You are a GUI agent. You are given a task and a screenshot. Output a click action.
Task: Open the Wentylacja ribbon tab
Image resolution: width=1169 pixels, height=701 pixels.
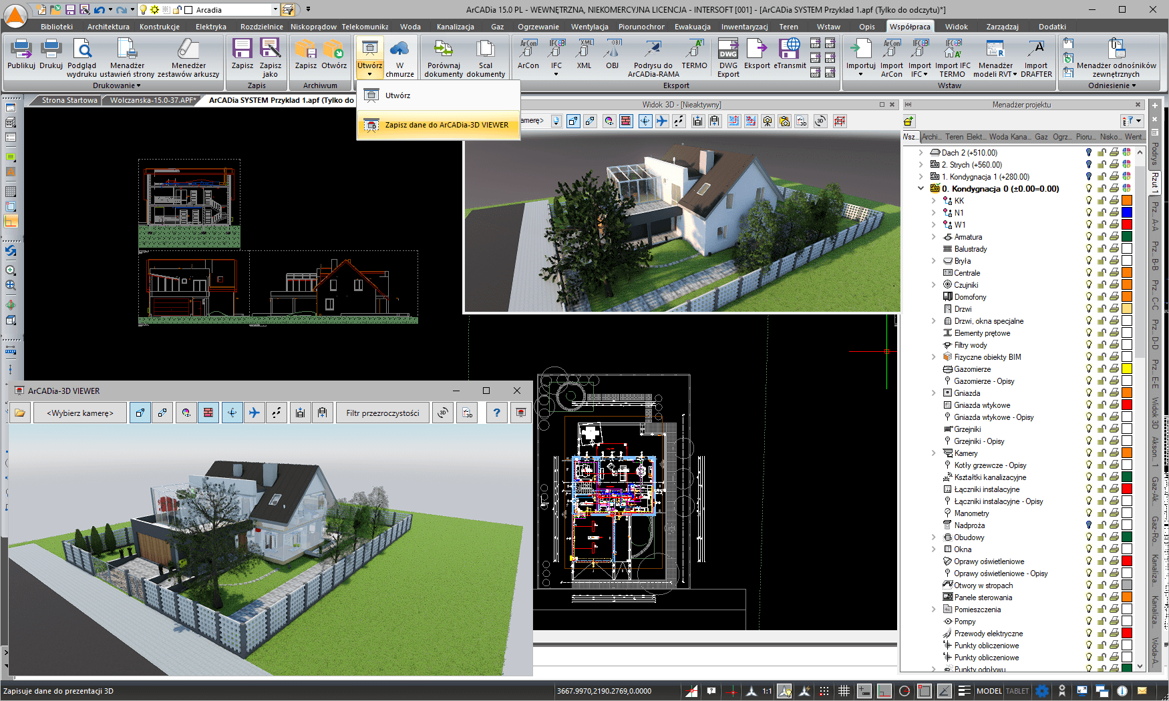click(x=589, y=27)
